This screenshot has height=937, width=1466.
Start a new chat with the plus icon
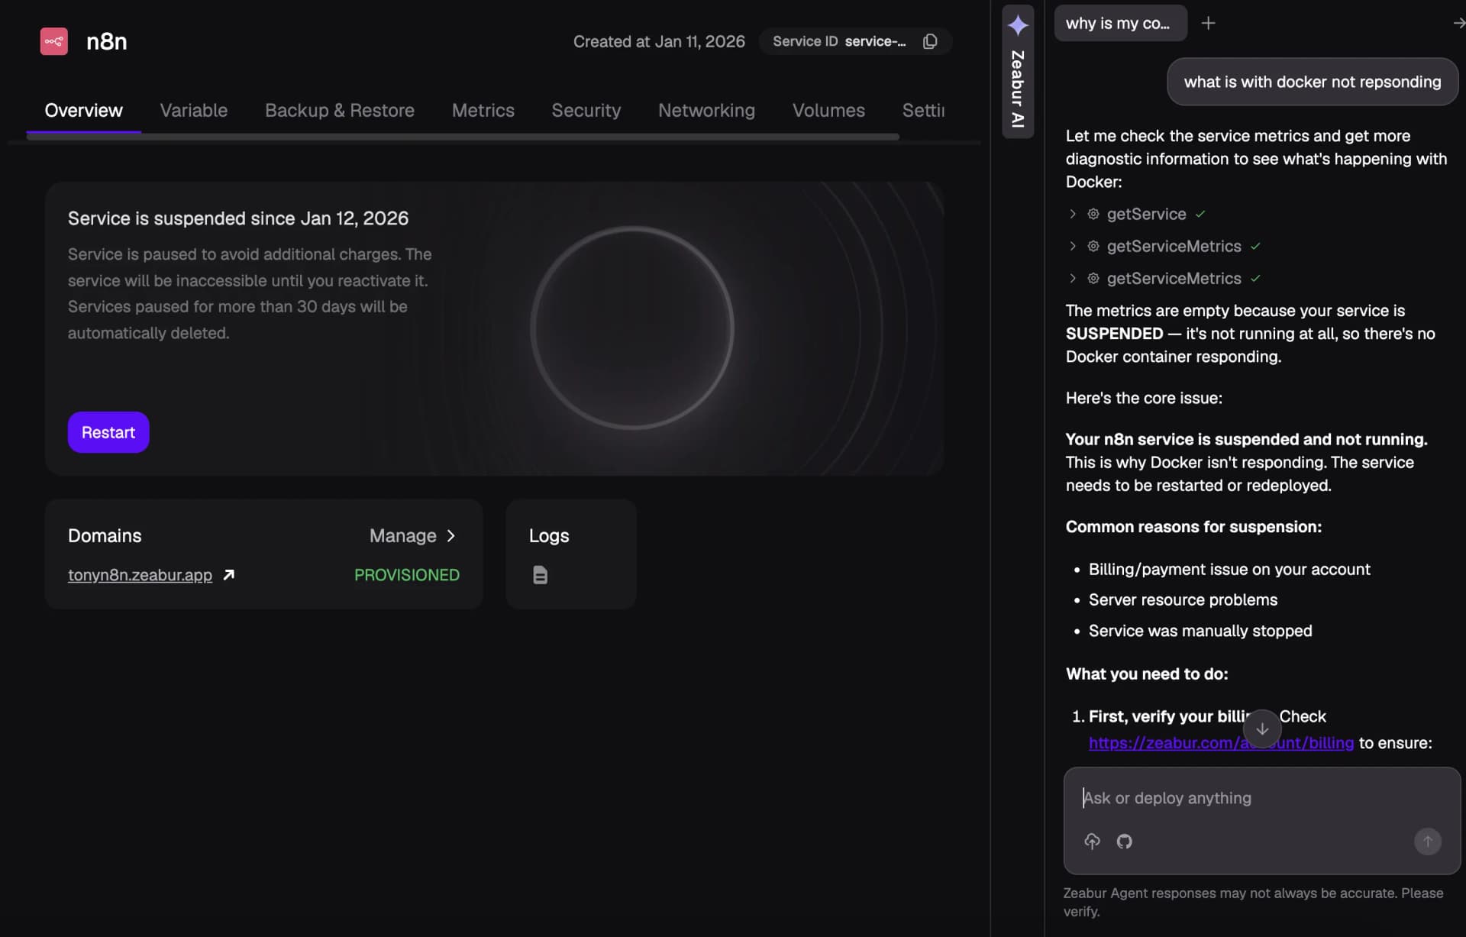(1208, 23)
